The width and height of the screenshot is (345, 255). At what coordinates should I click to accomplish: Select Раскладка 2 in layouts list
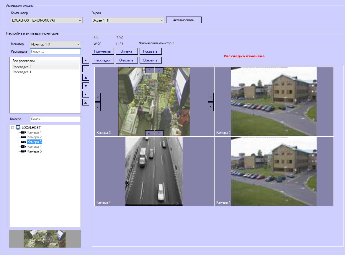tap(22, 67)
